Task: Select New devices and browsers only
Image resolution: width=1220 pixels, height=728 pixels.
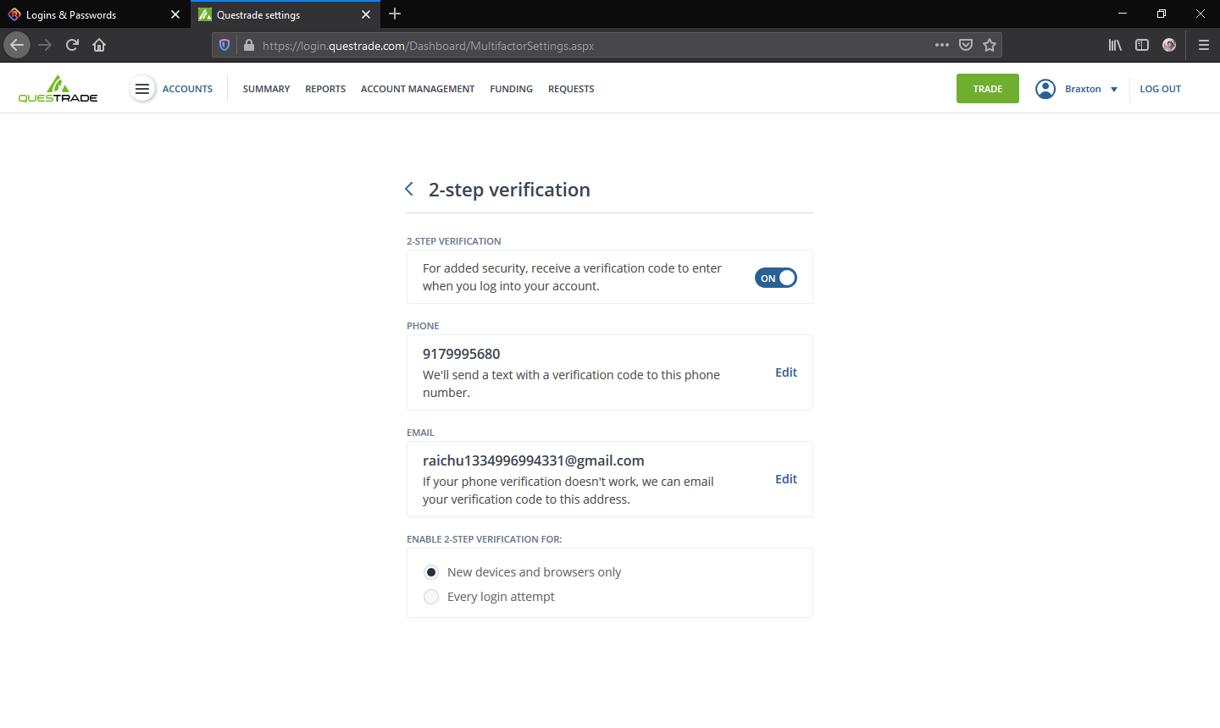Action: 431,572
